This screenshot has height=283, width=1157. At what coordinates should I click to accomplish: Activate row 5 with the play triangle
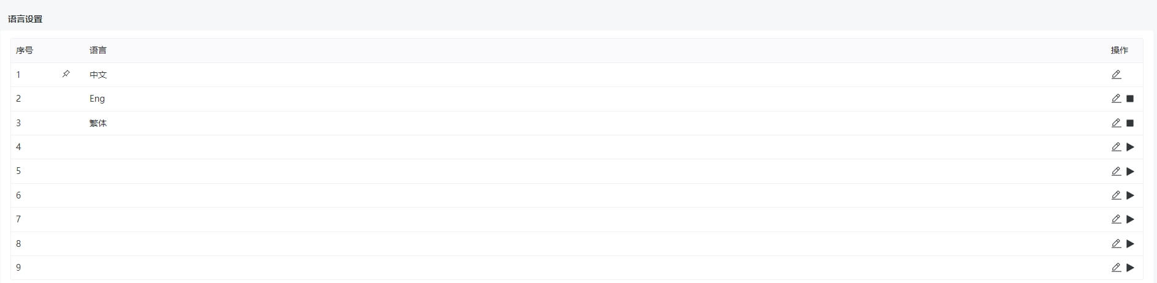1130,172
